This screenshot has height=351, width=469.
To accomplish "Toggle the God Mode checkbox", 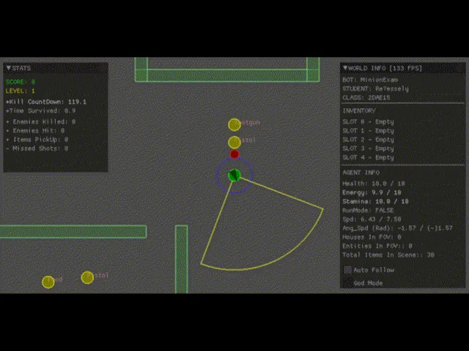I will point(347,283).
